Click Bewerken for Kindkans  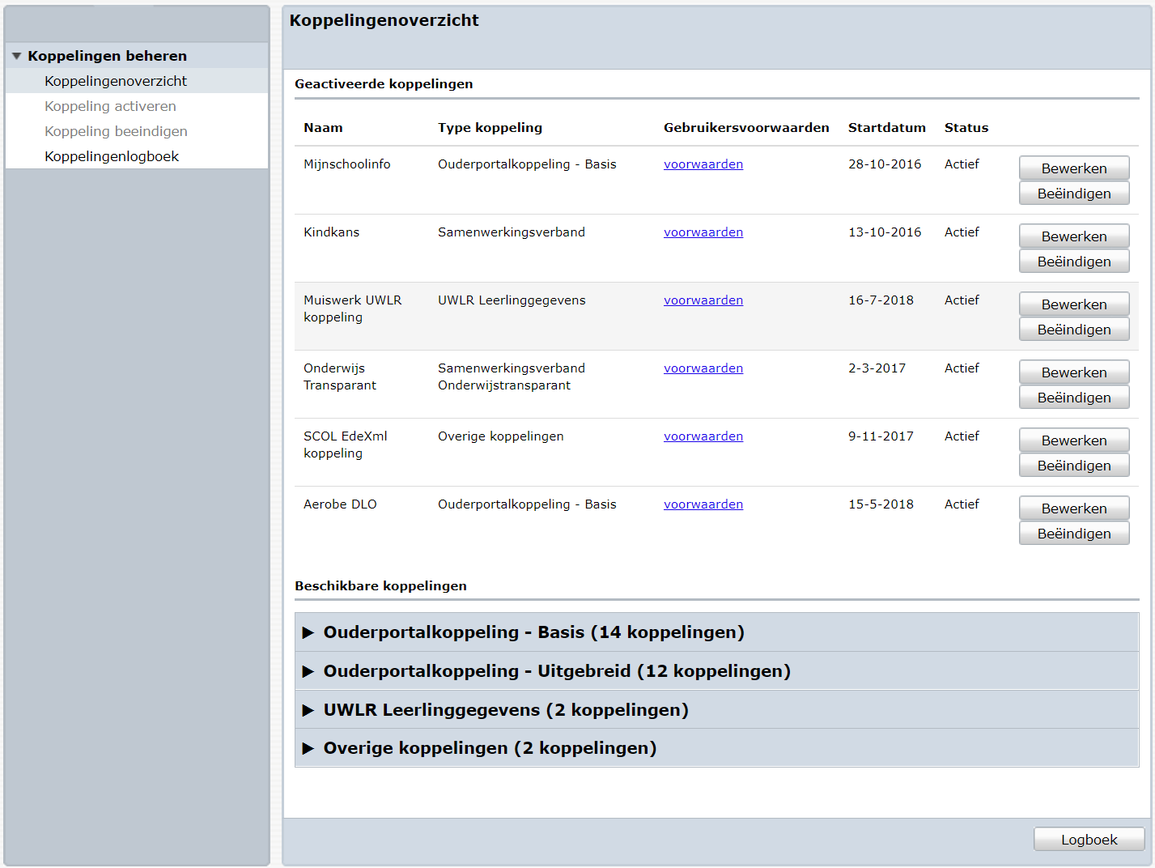[x=1074, y=236]
